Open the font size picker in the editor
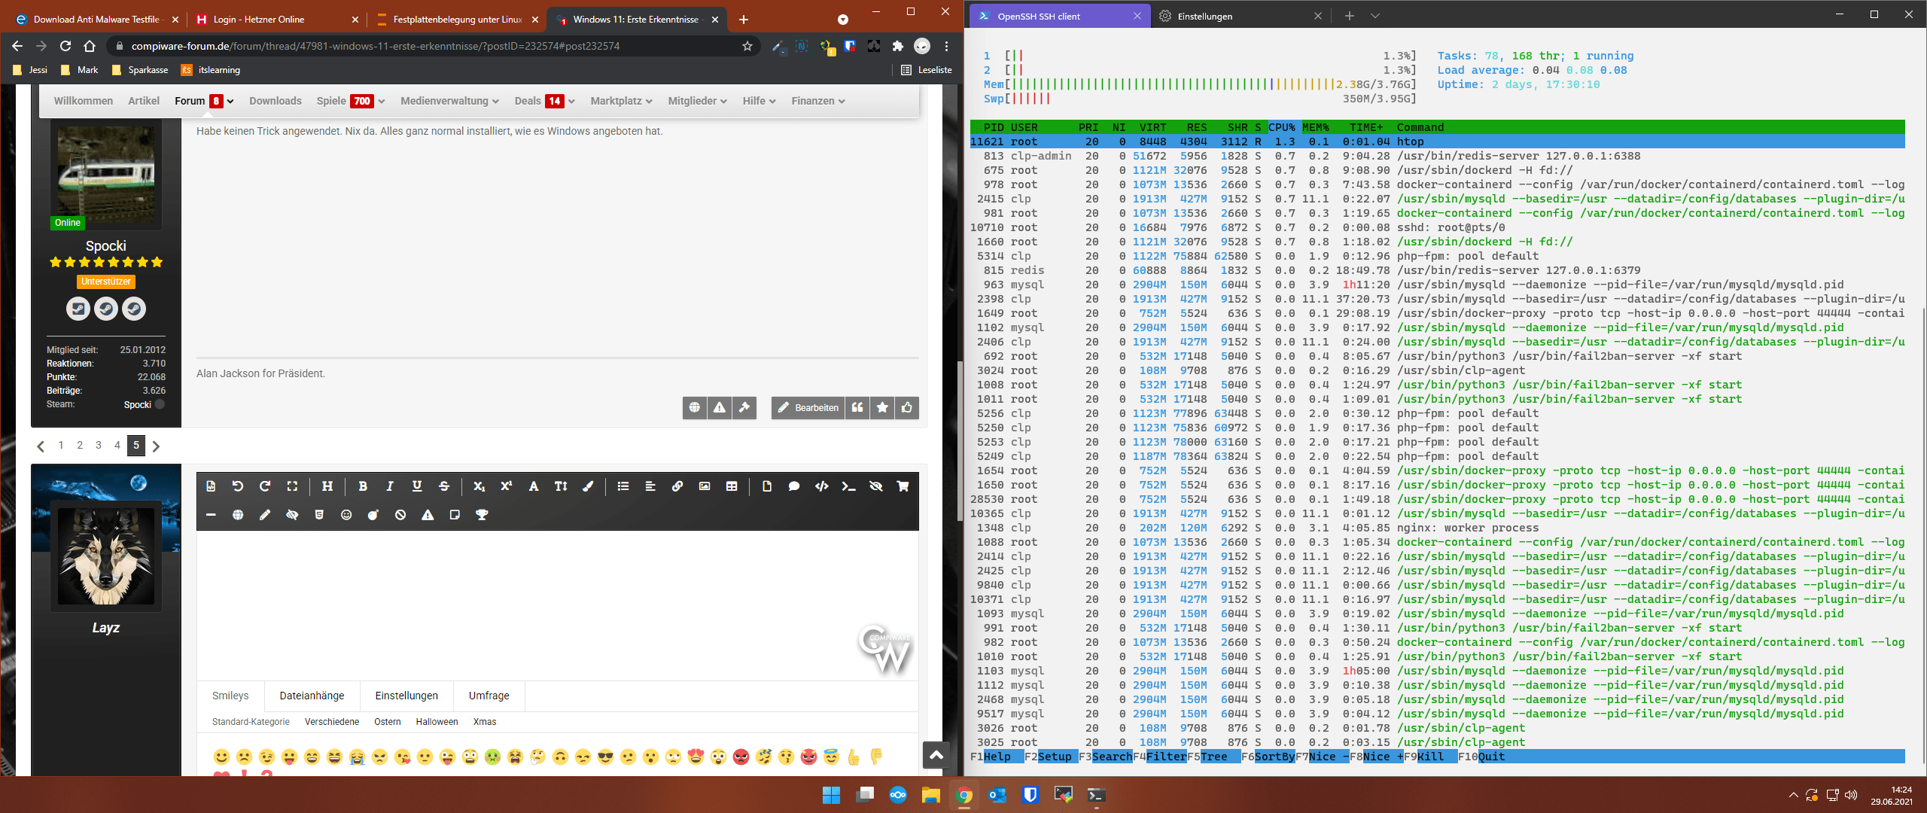Viewport: 1927px width, 813px height. click(561, 486)
